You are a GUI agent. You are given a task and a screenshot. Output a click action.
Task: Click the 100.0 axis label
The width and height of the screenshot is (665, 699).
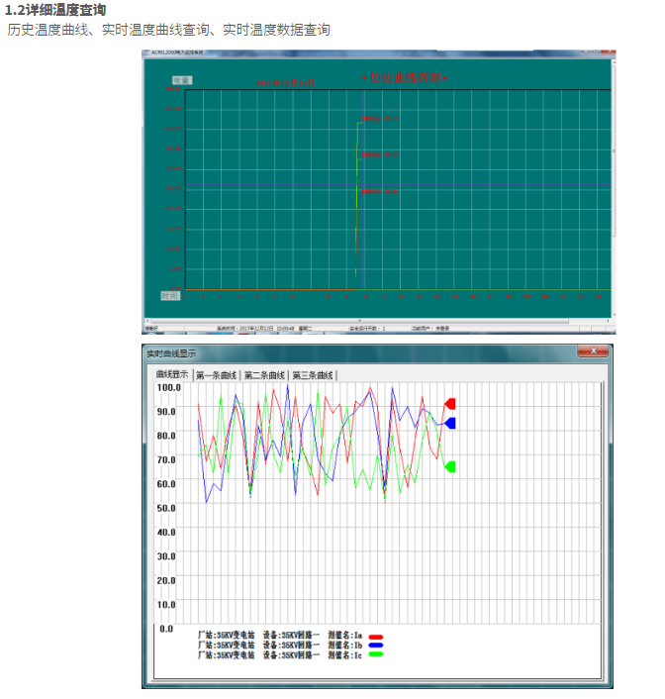[x=168, y=387]
